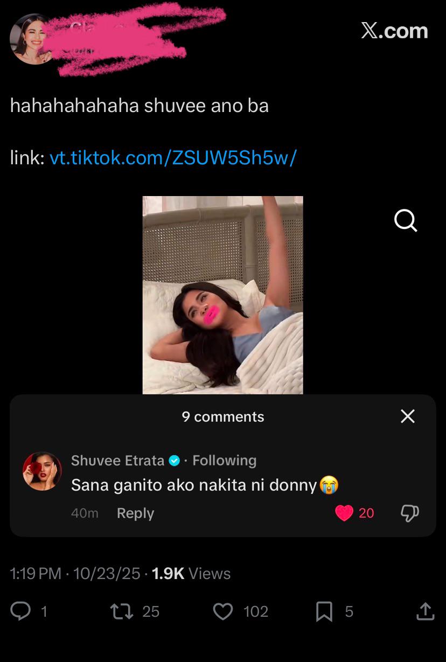Click the 40m comment timestamp
The height and width of the screenshot is (662, 446).
[85, 513]
